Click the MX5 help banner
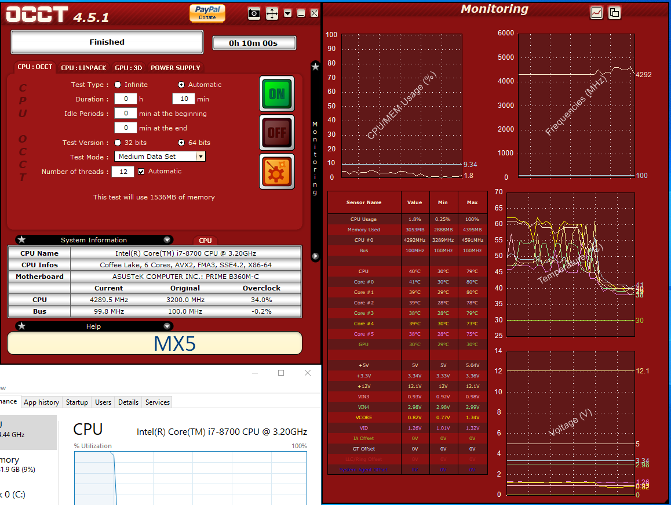Image resolution: width=671 pixels, height=505 pixels. [155, 343]
